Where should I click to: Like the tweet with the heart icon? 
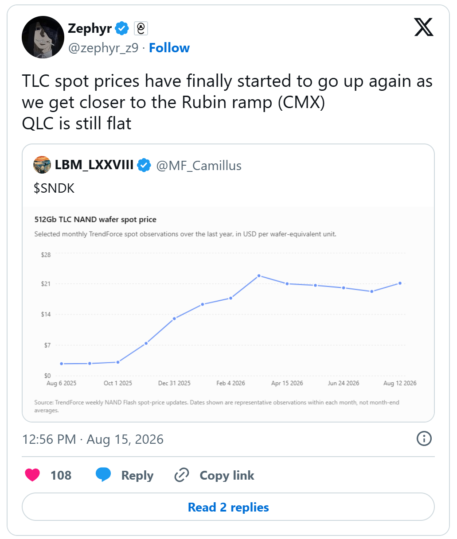[x=32, y=475]
